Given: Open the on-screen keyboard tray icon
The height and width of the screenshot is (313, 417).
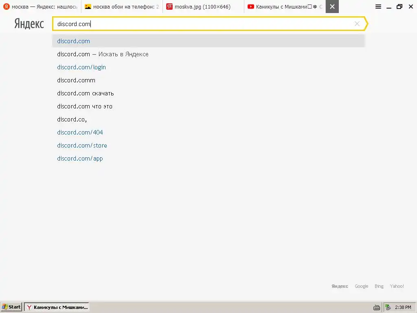Looking at the screenshot, I should pyautogui.click(x=377, y=307).
